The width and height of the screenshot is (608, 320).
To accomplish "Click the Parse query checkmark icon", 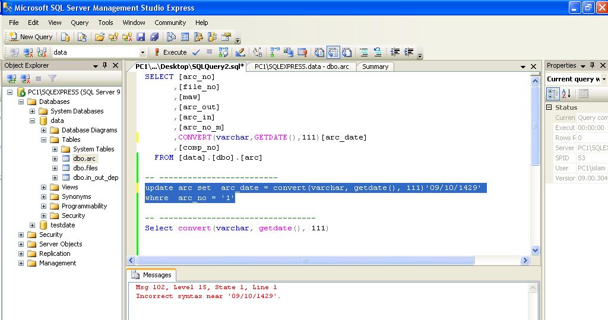I will pos(196,52).
